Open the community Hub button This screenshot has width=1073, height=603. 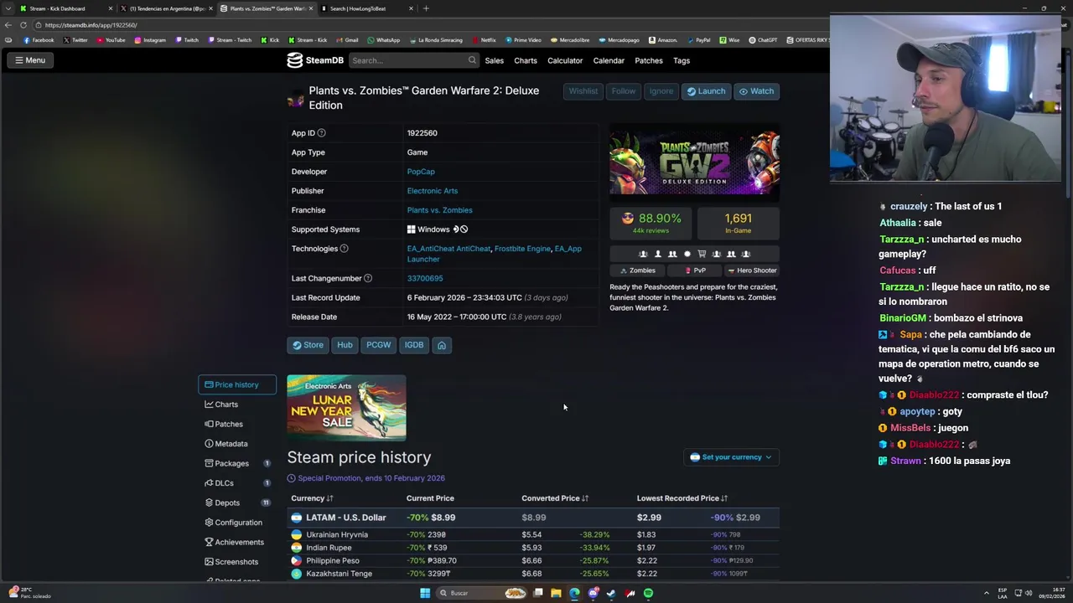pos(345,345)
